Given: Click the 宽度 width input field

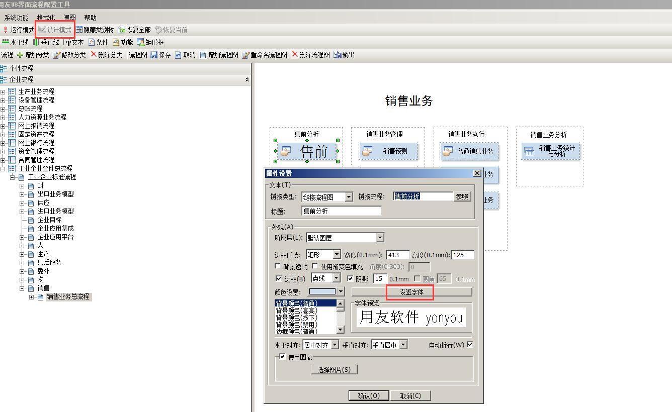Looking at the screenshot, I should [397, 255].
